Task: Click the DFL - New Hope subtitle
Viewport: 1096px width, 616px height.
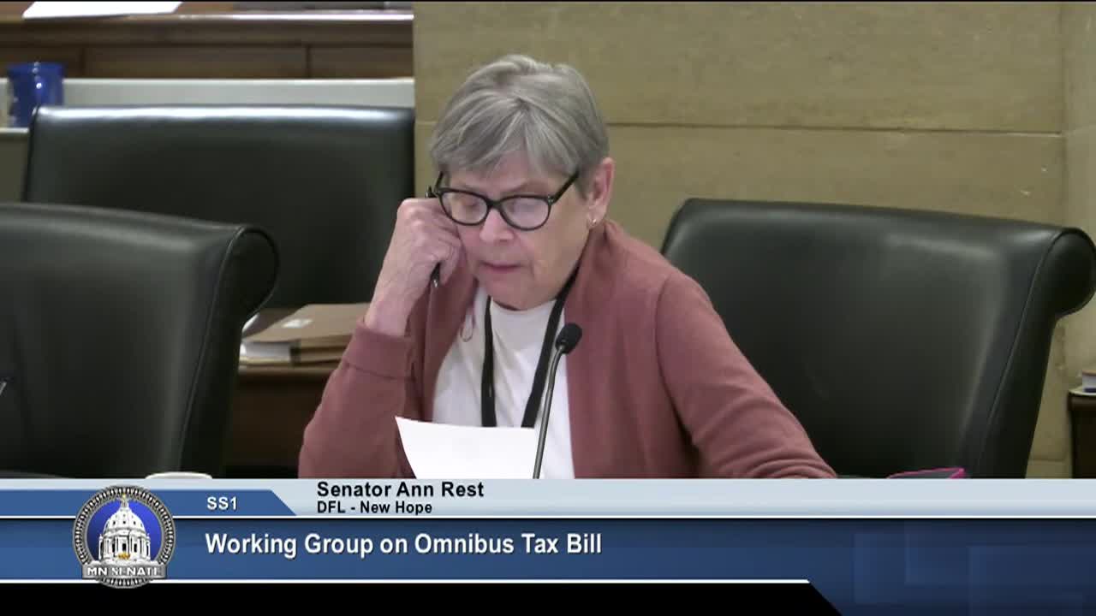Action: (x=374, y=507)
